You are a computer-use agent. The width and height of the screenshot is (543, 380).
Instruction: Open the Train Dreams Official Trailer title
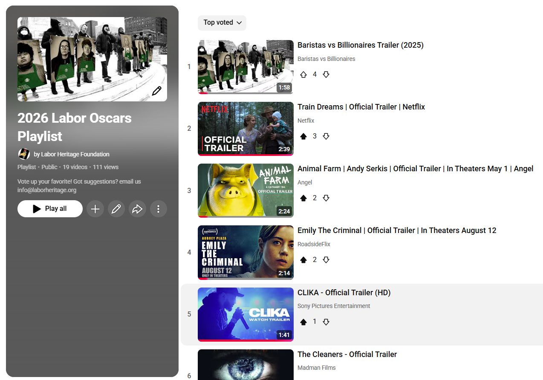tap(361, 107)
